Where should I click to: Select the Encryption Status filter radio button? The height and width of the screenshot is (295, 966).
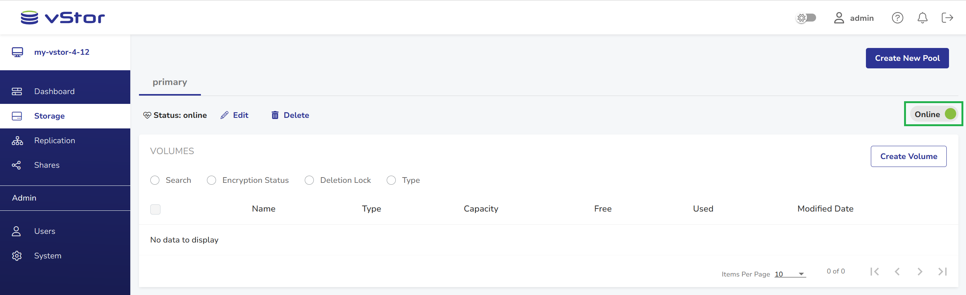click(x=211, y=180)
